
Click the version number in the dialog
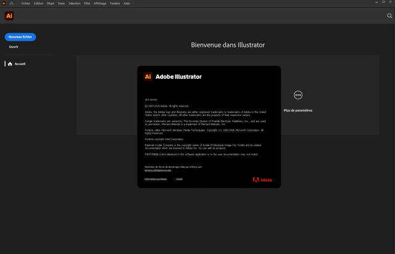(151, 100)
